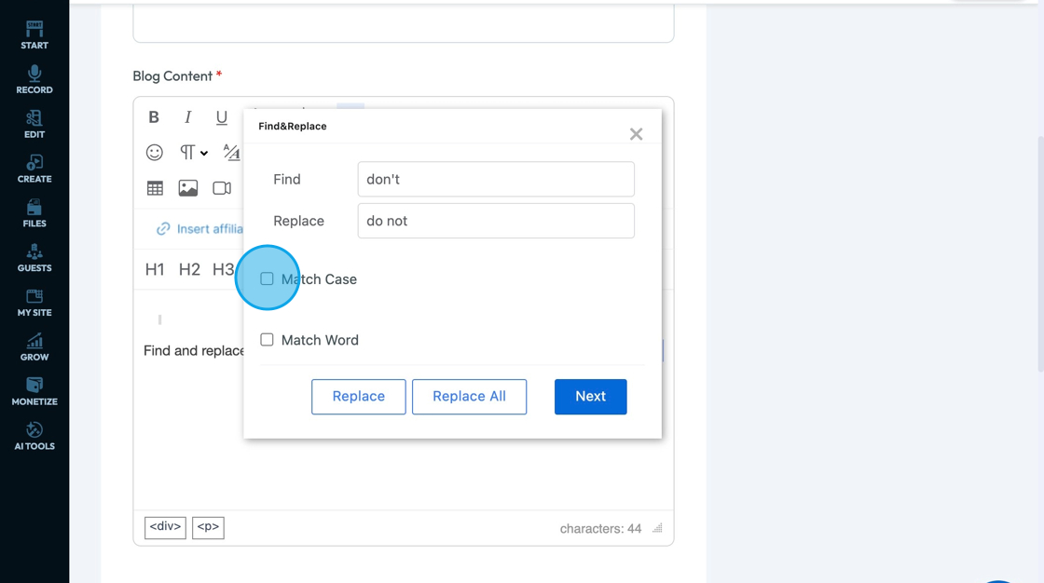Screen dimensions: 1044x583
Task: Open the emoji picker
Action: tap(155, 153)
